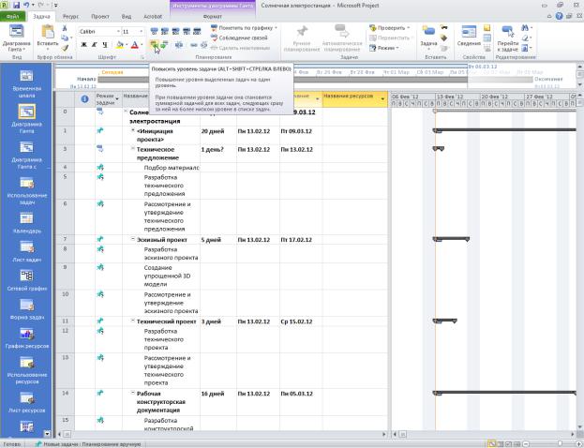Click the link tasks chain icon

point(194,45)
